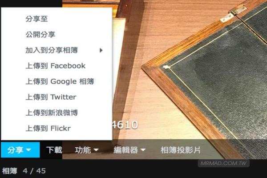Open the 功能 dropdown menu
The image size is (267, 178).
86,150
